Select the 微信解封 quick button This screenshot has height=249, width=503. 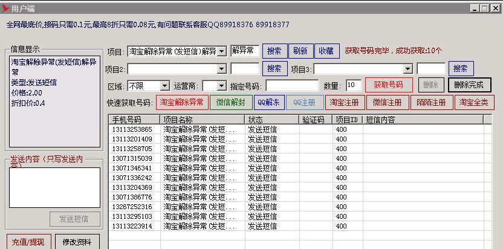231,102
